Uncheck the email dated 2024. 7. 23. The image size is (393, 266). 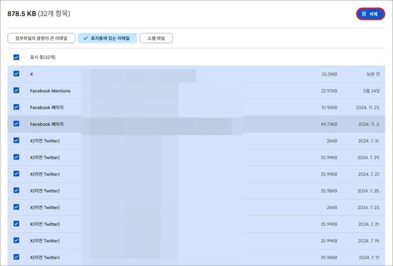point(16,207)
